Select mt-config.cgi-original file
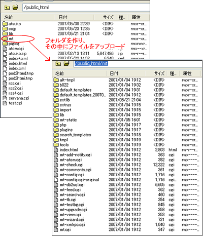The height and width of the screenshot is (236, 203). click(77, 180)
